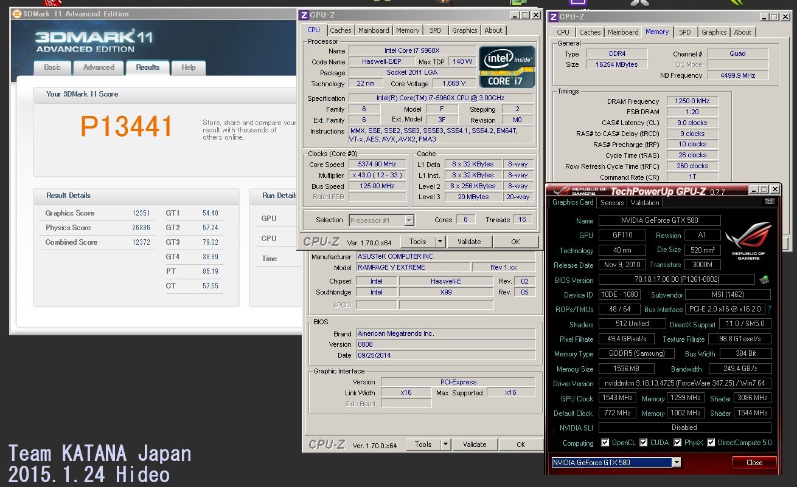Click Graphics Score value 12351
Screen dimensions: 797x487
pyautogui.click(x=141, y=213)
